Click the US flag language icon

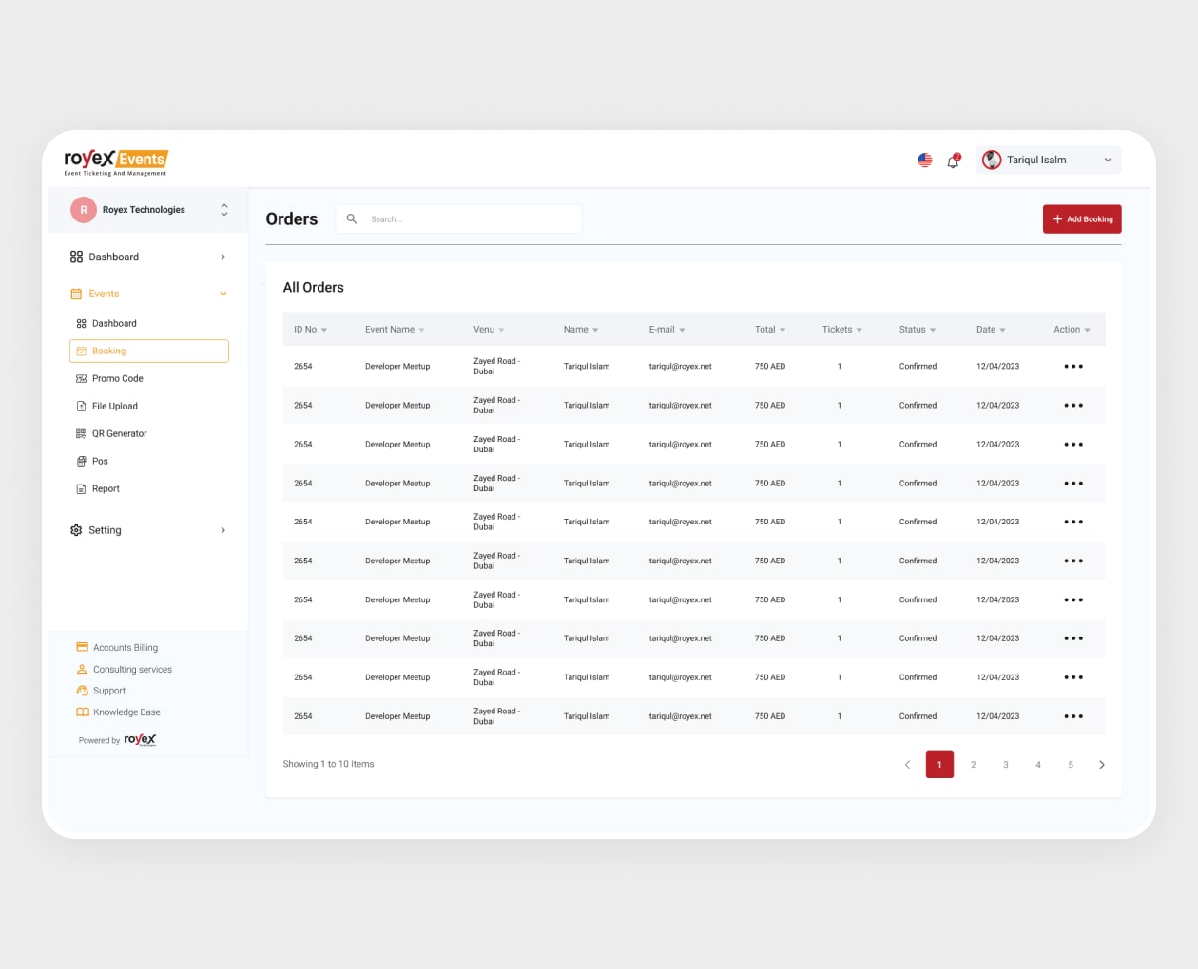coord(924,161)
